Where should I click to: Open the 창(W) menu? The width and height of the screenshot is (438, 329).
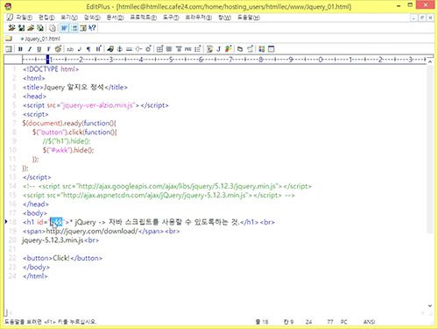[224, 18]
